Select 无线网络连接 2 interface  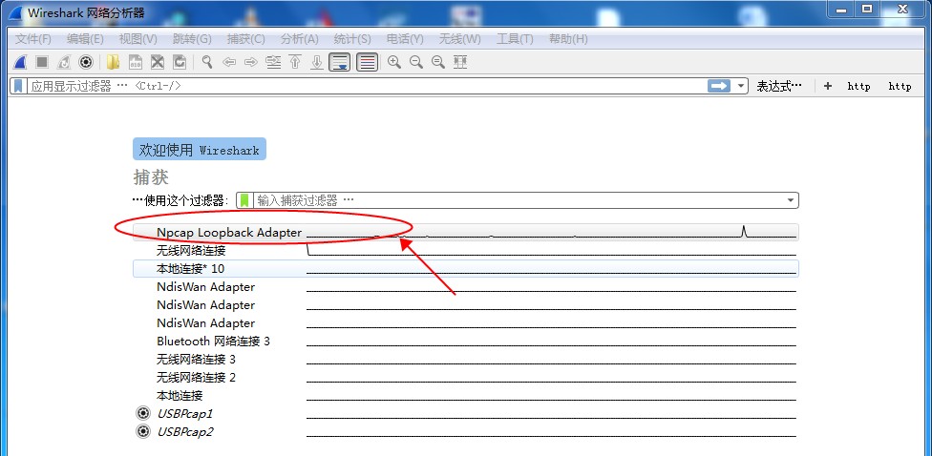point(465,377)
